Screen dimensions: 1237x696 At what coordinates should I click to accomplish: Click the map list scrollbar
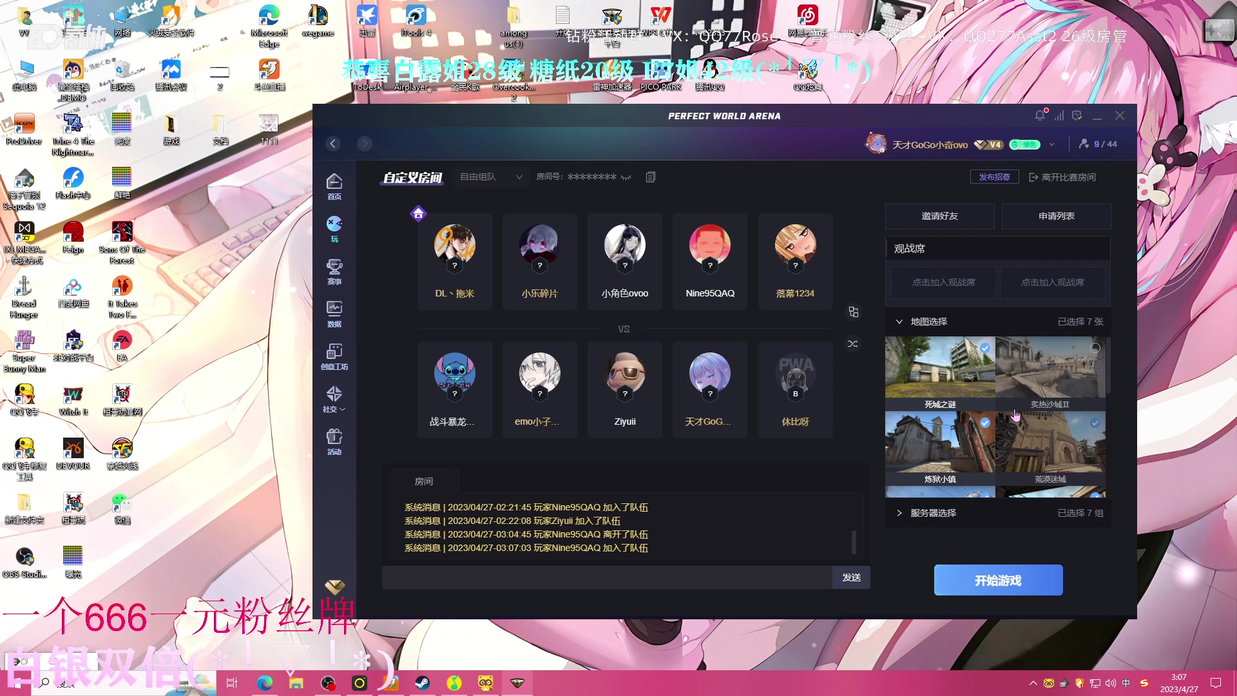click(1108, 366)
